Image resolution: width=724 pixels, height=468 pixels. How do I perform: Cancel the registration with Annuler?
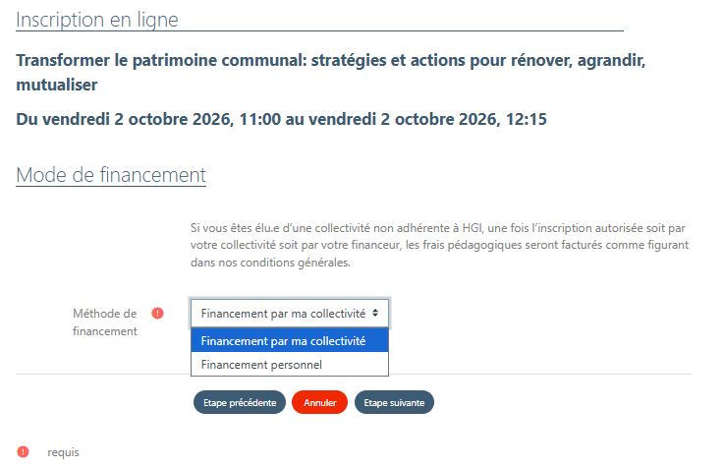(x=319, y=402)
